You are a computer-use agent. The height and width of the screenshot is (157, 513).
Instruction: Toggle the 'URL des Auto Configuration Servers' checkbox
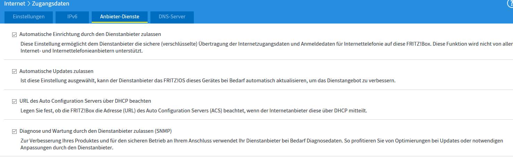coord(14,101)
